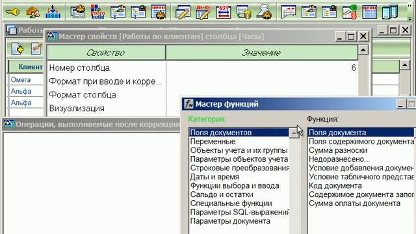
Task: Click the red-header table icon
Action: click(289, 12)
